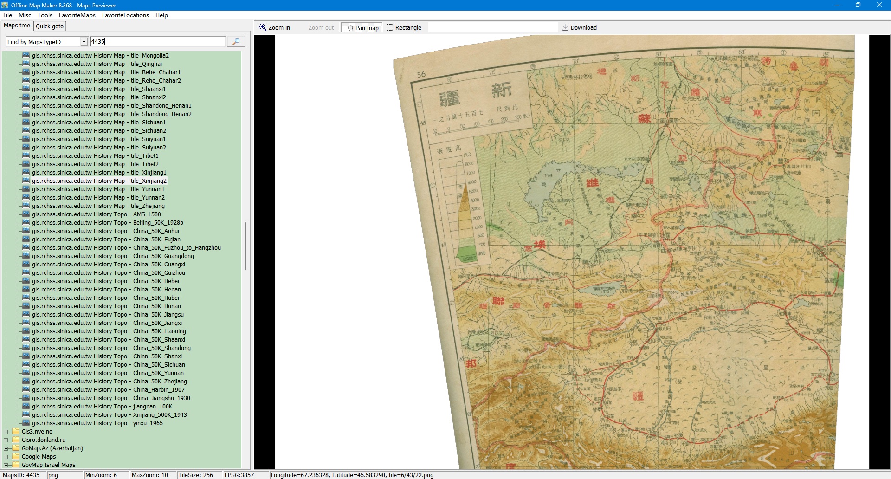
Task: Expand the Gis3.nve.no folder
Action: 6,432
